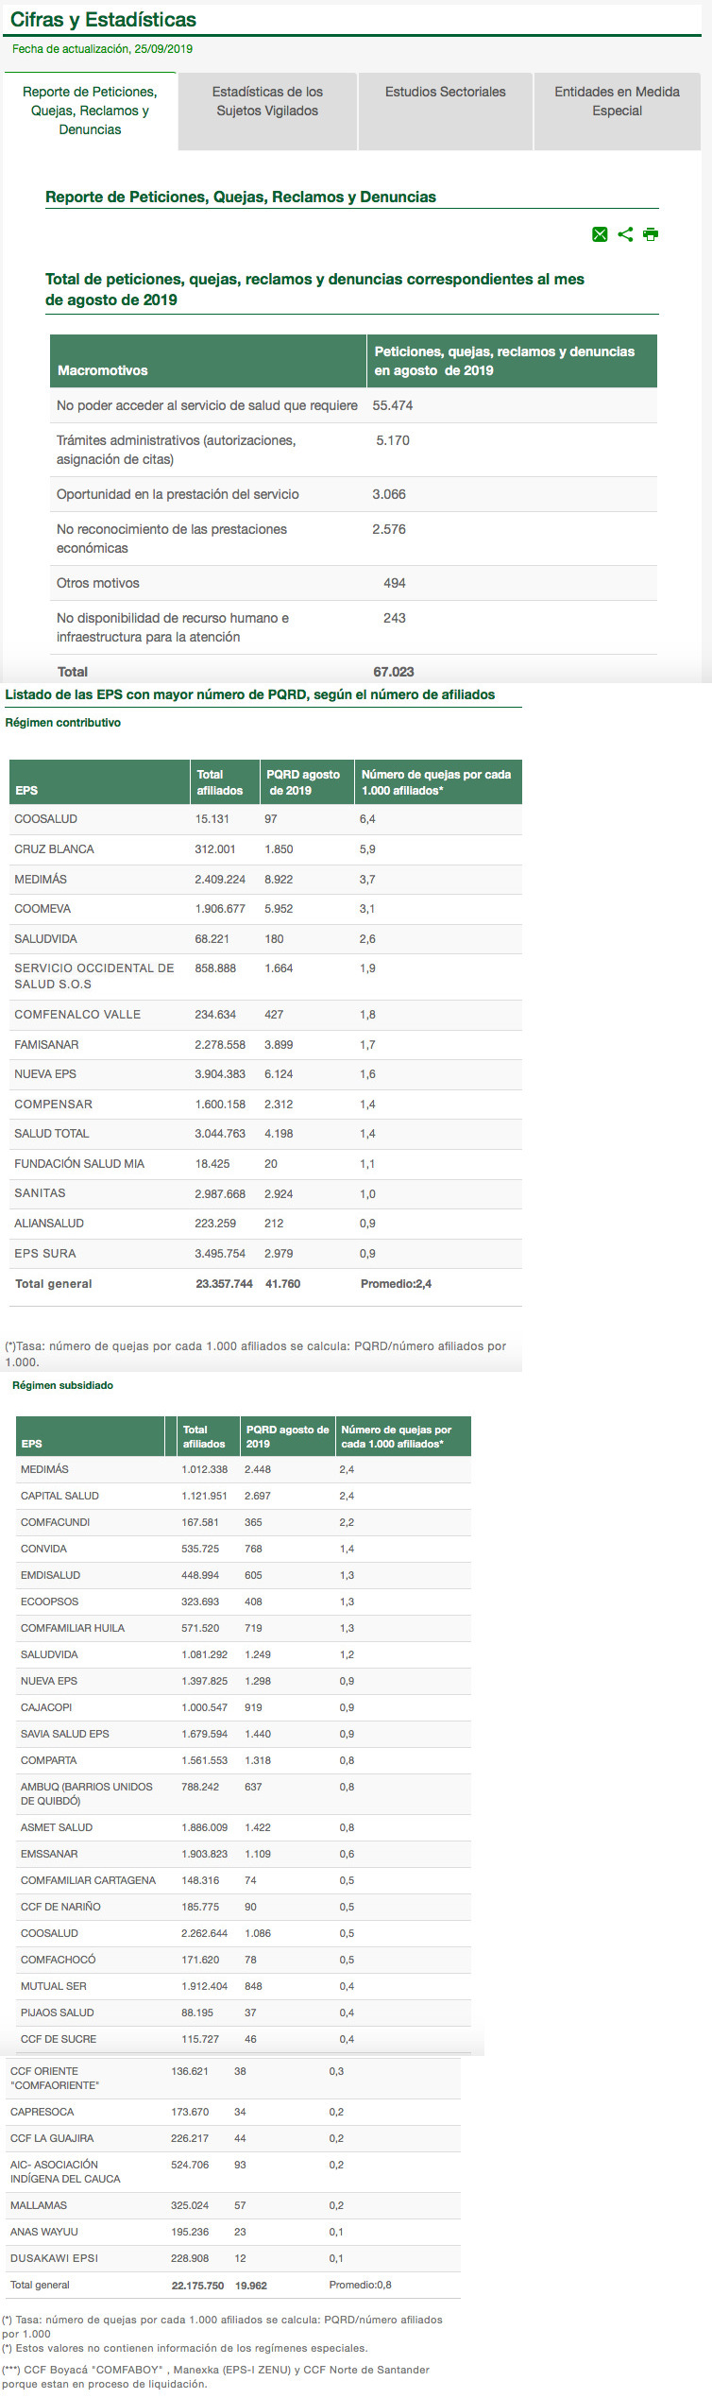The image size is (712, 2398).
Task: Select Reporte de Peticiones, Quejas, Reclamos tab
Action: tap(90, 111)
